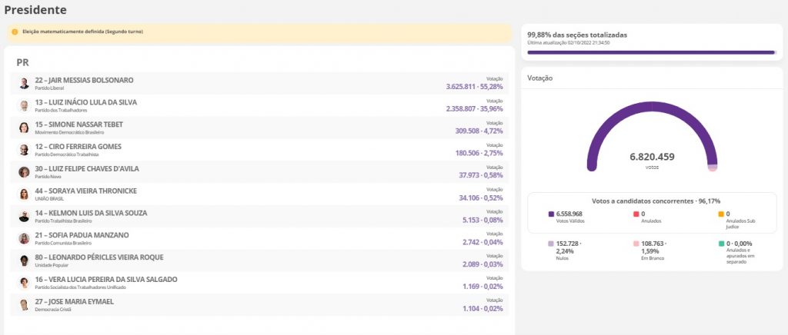Click Leonardo Péricles Vieira Roque's avatar

pyautogui.click(x=24, y=261)
